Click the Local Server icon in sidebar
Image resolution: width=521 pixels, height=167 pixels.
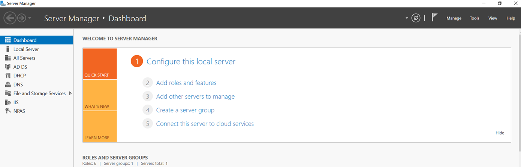7,49
